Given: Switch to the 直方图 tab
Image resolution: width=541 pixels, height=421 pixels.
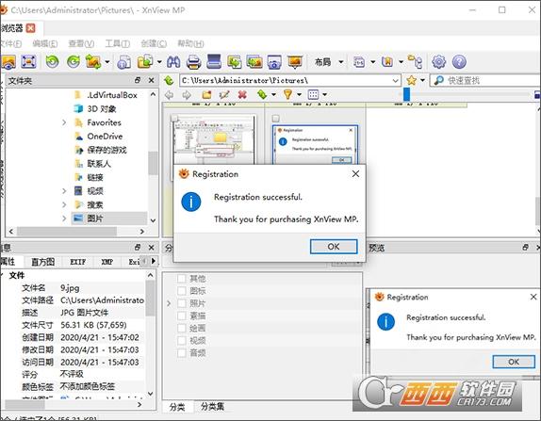Looking at the screenshot, I should point(42,262).
